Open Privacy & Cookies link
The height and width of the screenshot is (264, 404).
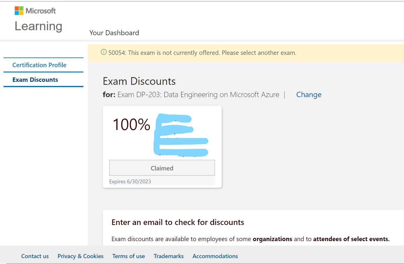coord(80,256)
